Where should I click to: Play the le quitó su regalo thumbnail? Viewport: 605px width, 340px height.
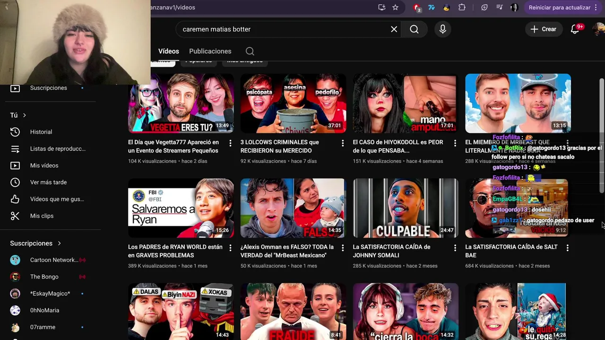pyautogui.click(x=518, y=312)
